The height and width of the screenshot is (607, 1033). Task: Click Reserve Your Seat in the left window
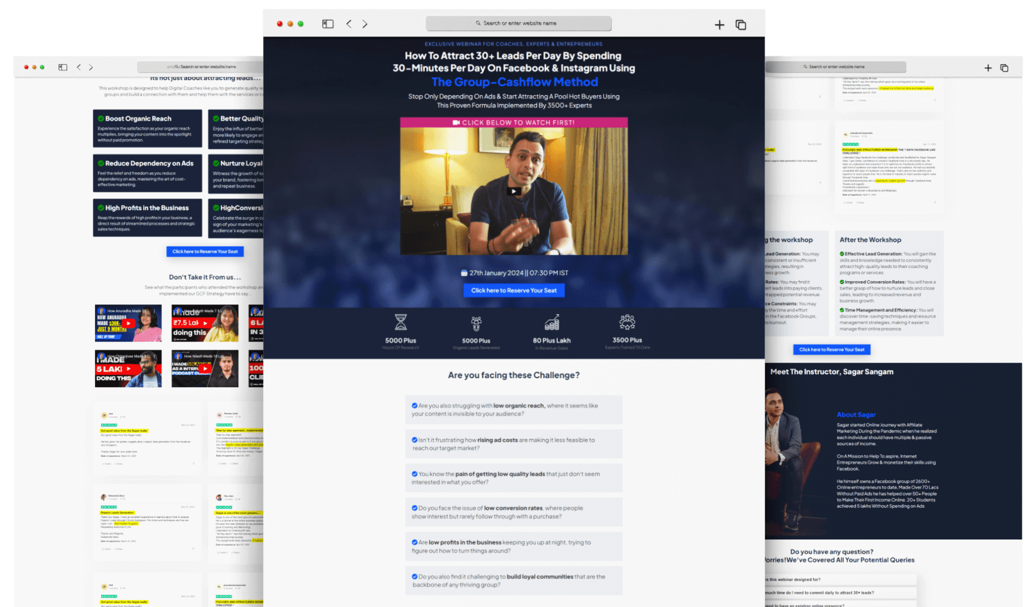click(x=205, y=251)
